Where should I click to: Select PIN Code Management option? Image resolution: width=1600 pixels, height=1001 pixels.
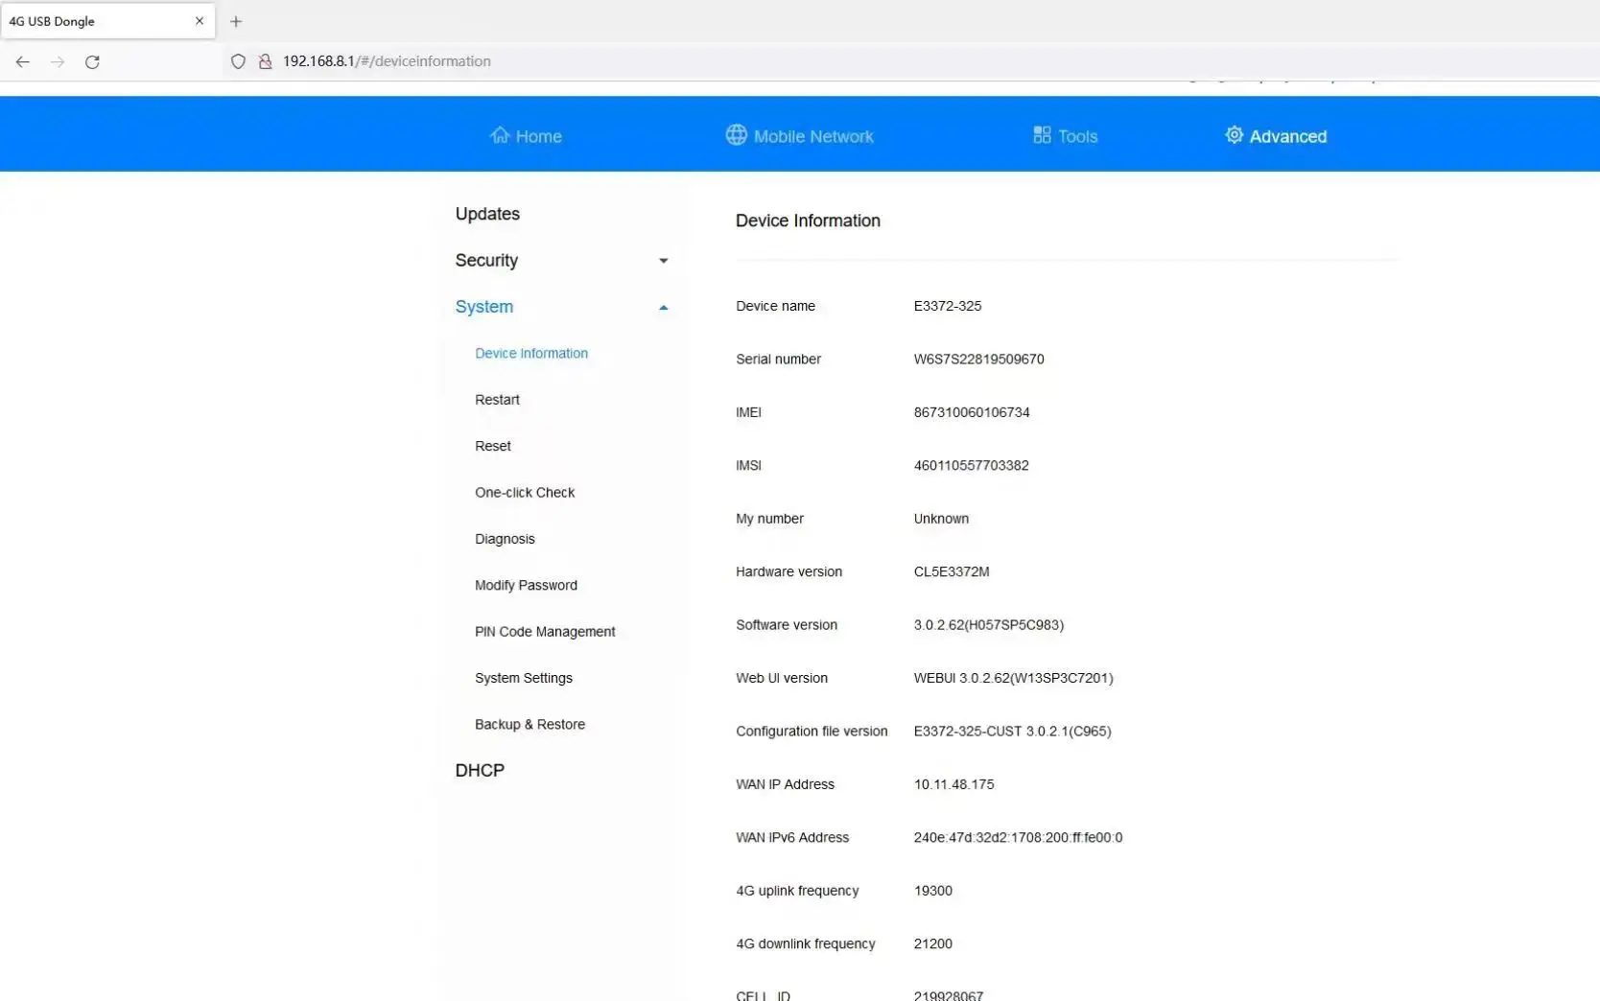(545, 632)
